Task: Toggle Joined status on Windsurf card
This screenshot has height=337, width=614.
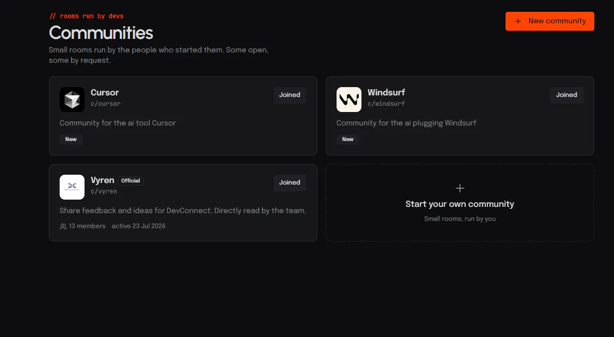Action: tap(567, 95)
